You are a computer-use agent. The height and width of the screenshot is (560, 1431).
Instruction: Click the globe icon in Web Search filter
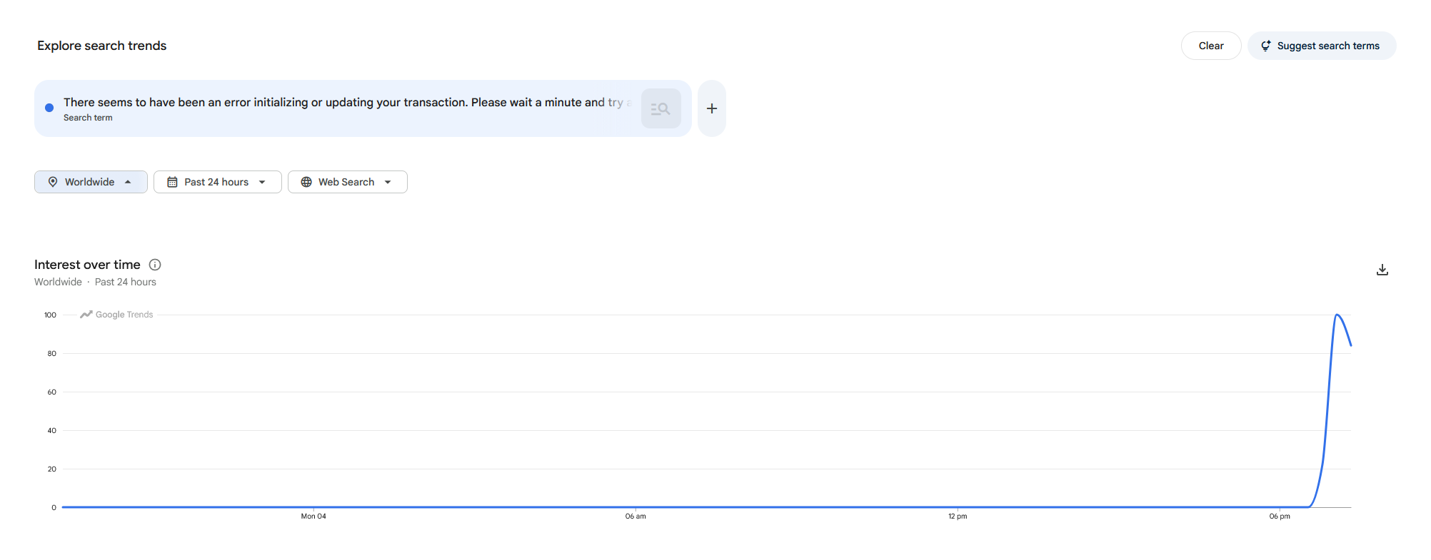tap(306, 182)
